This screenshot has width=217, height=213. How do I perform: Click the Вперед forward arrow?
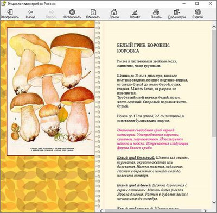coord(52,12)
